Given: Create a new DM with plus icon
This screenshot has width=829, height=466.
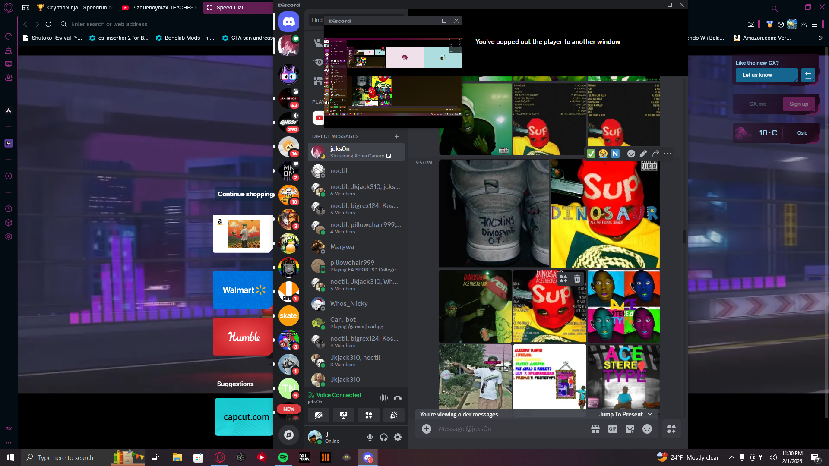Looking at the screenshot, I should coord(397,136).
